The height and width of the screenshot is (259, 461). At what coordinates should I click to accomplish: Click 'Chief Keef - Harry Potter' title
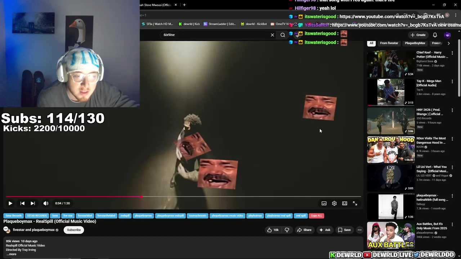tap(432, 55)
